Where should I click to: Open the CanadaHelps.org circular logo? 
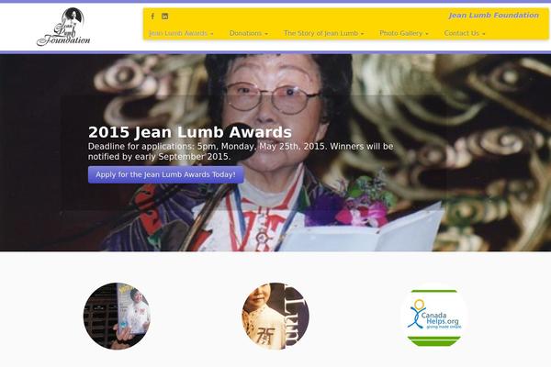click(434, 316)
